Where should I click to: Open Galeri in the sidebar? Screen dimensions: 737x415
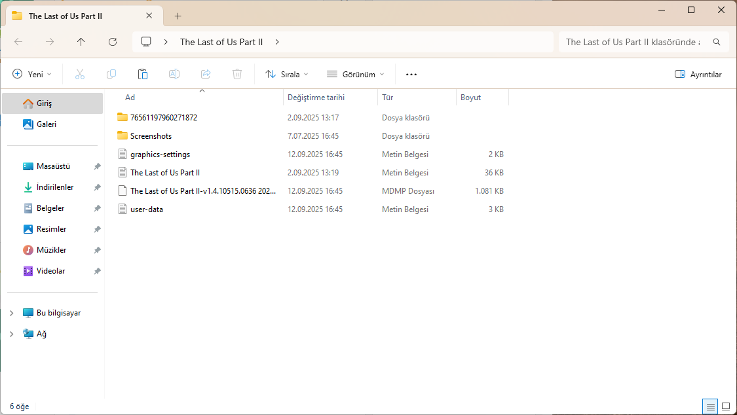coord(52,124)
